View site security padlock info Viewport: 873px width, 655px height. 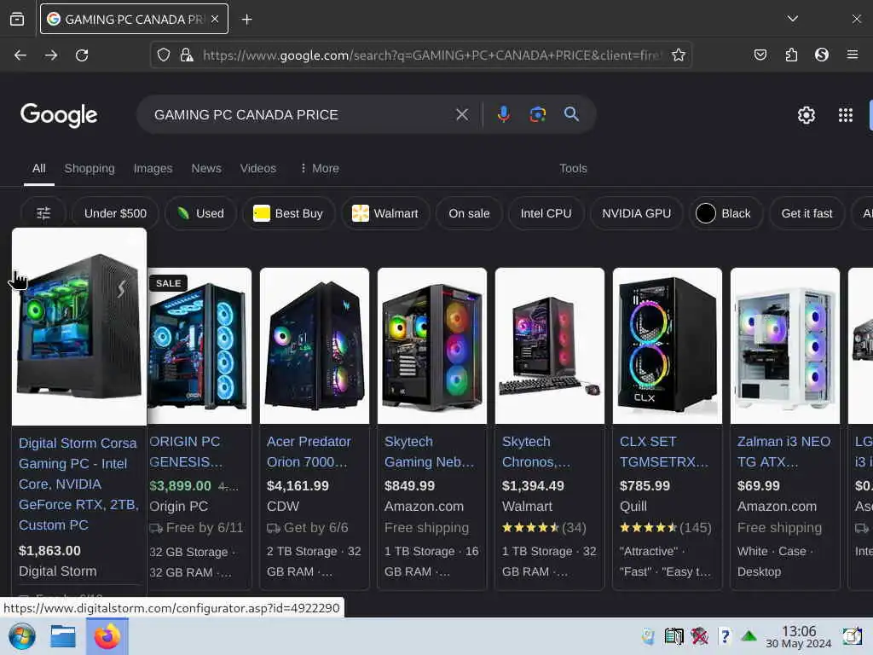pos(187,55)
